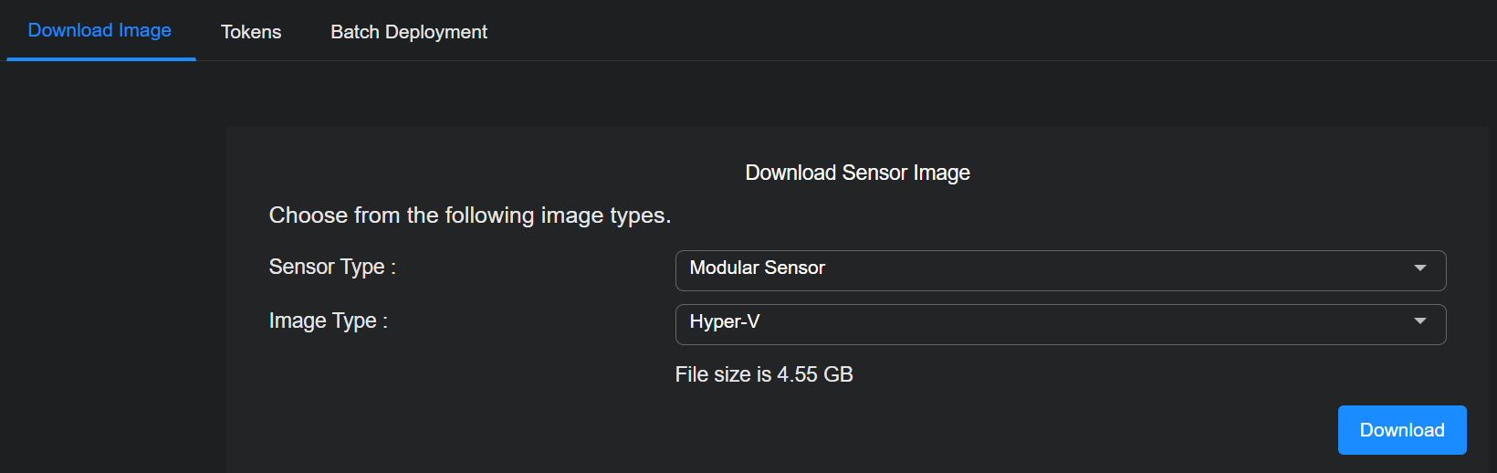The height and width of the screenshot is (473, 1497).
Task: Click the blue underline beneath Download Image tab
Action: [100, 59]
